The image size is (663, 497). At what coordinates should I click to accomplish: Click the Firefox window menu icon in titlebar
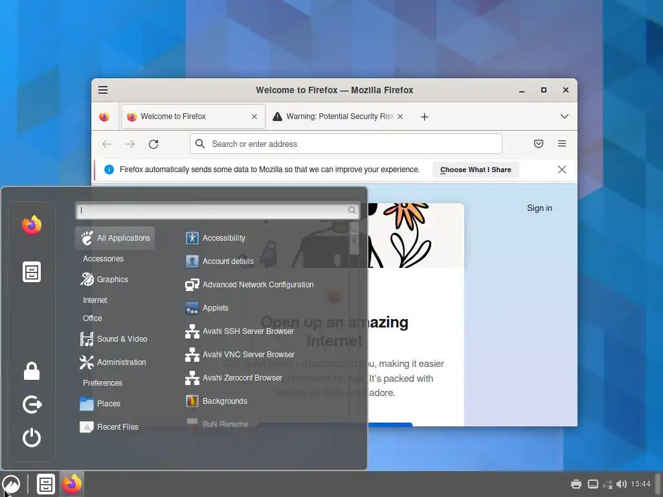tap(103, 90)
